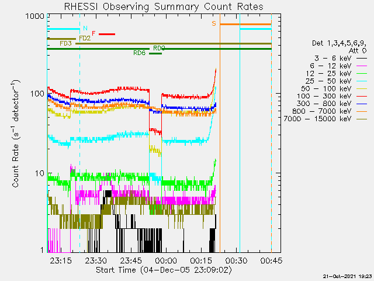Click the '00:00' time axis label
Viewport: 374px width, 281px height.
coord(166,261)
